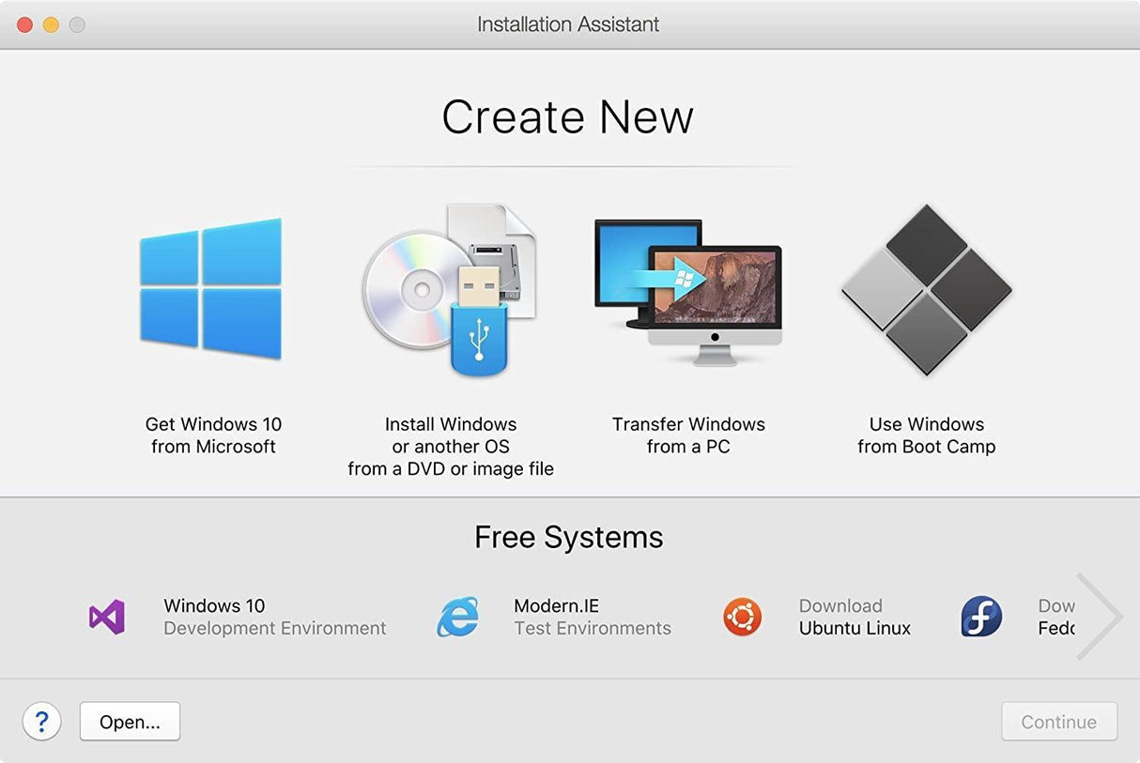Select the Windows logo to get Windows 10
This screenshot has width=1140, height=763.
click(210, 287)
